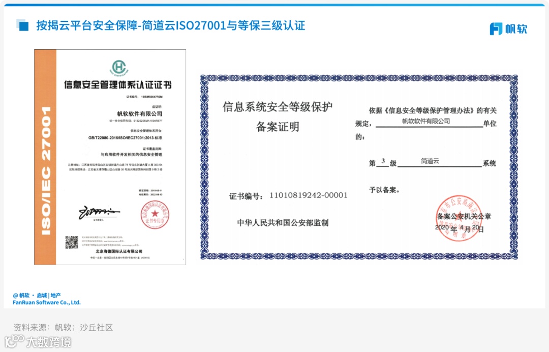549x352 pixels.
Task: Click 与应用软件开发相关的信息安全管理 scope text
Action: (131, 155)
